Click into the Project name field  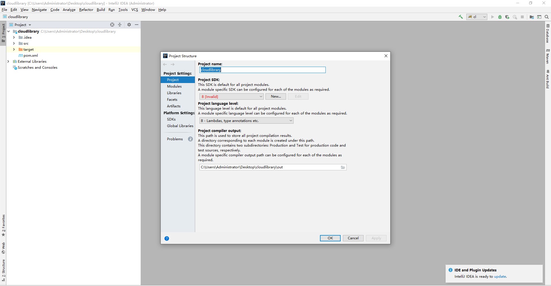click(x=262, y=70)
